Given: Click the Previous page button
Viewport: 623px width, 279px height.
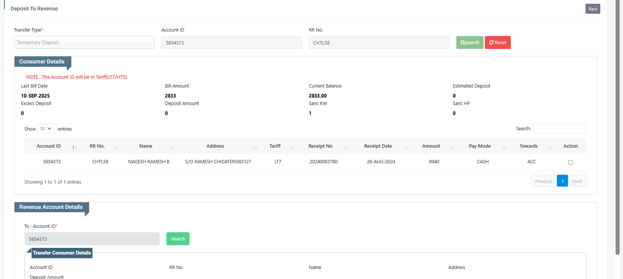Looking at the screenshot, I should (x=543, y=181).
